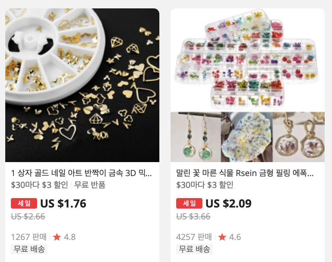
Task: Click the green earrings photo in the flowers listing
Action: [196, 137]
